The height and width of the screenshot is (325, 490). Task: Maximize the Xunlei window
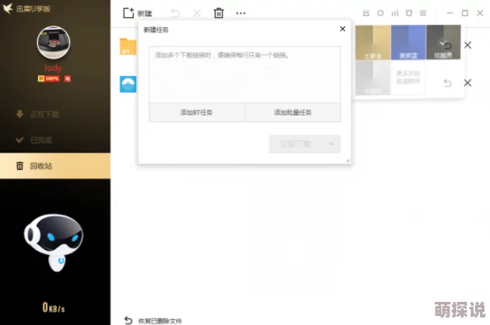pyautogui.click(x=465, y=13)
